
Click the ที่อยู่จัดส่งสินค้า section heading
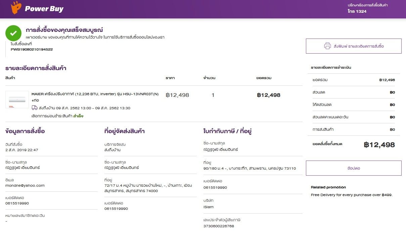click(125, 131)
